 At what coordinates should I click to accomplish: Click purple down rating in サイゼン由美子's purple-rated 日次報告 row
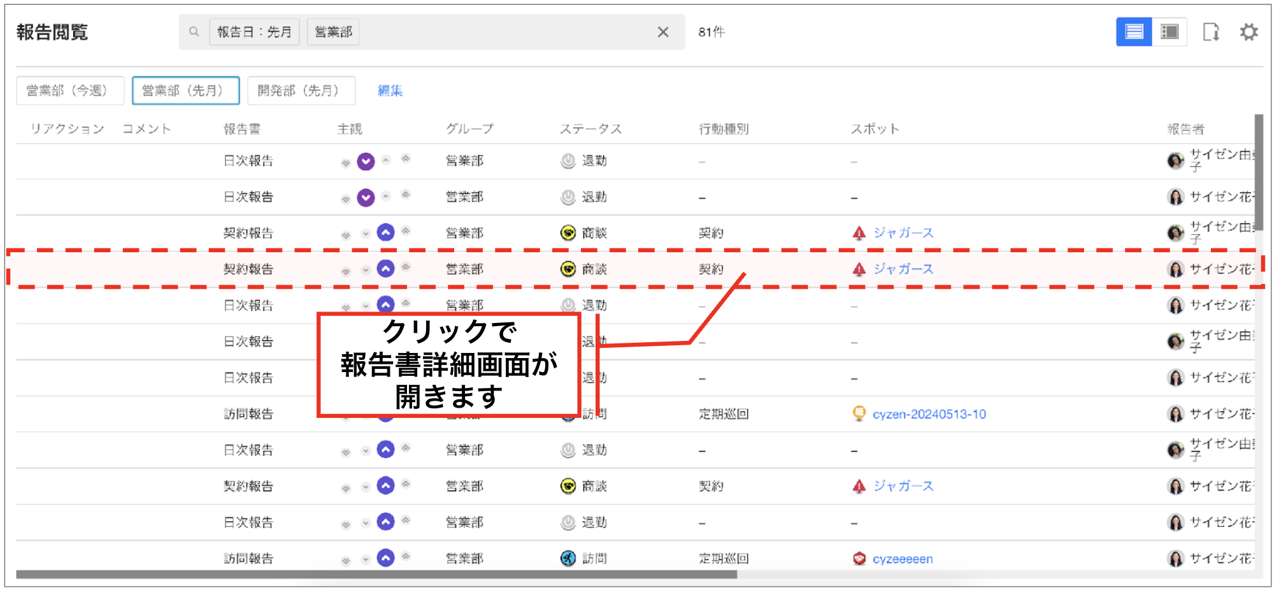tap(366, 161)
